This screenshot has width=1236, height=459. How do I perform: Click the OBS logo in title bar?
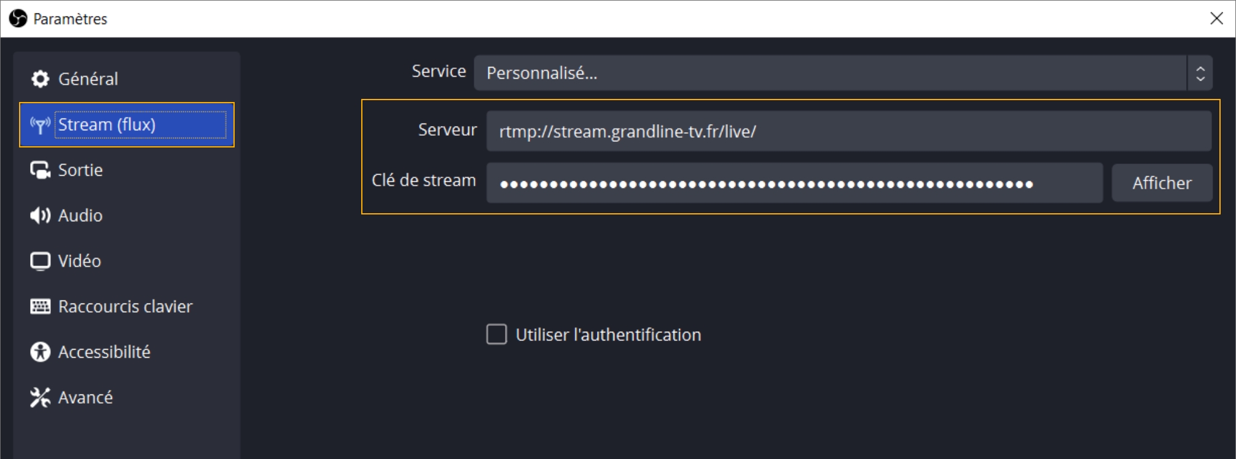[x=18, y=18]
